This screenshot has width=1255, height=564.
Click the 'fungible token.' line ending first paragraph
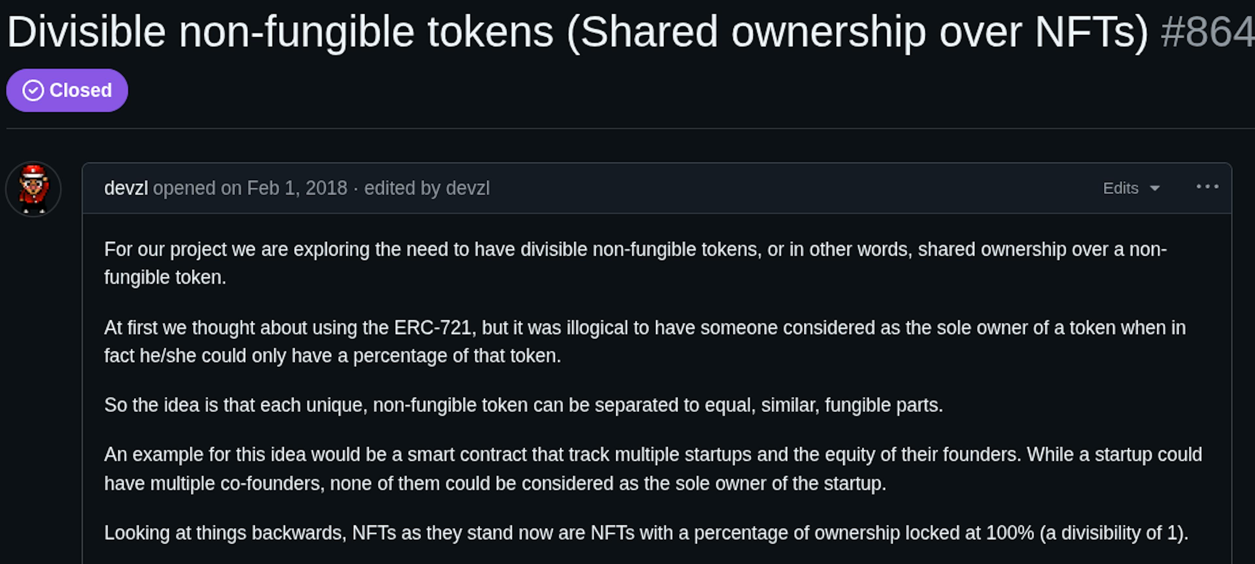click(x=165, y=277)
